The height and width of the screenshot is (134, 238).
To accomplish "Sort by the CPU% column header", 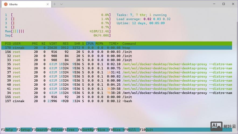I will point(90,44).
